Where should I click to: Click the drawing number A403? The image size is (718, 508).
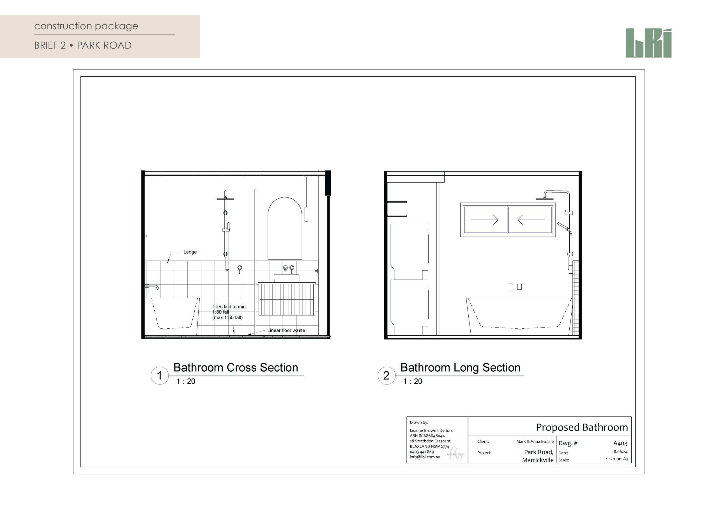point(620,443)
